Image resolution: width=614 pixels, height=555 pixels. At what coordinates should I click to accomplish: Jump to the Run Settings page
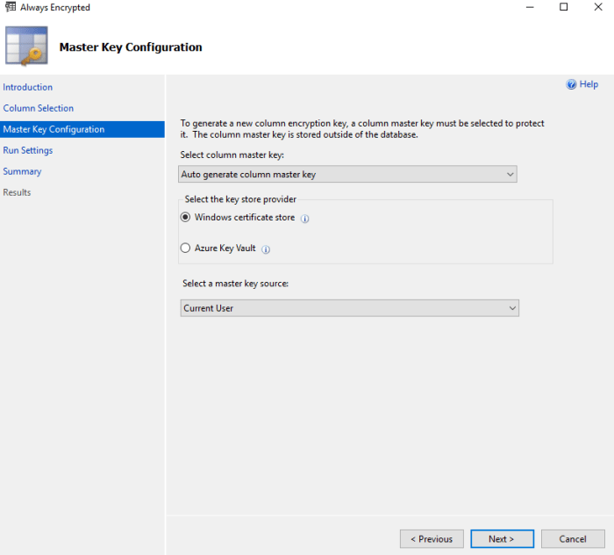28,150
